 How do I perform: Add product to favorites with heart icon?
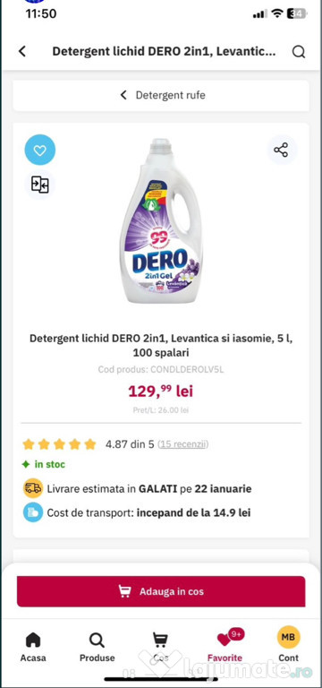point(40,150)
